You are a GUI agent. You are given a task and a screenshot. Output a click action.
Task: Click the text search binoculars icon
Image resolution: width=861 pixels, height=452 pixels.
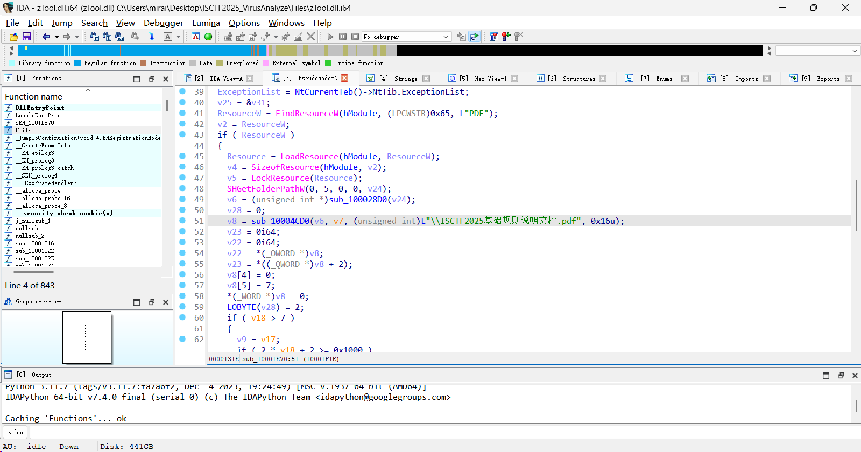[107, 37]
